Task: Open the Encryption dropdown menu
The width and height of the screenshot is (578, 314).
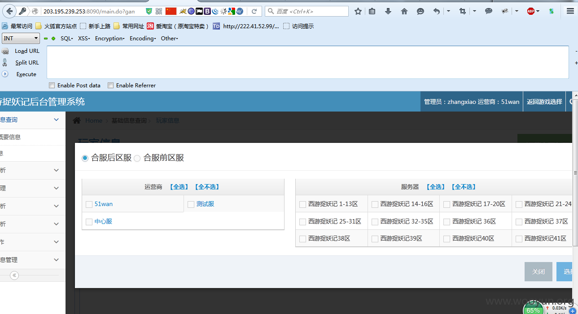Action: [x=110, y=39]
